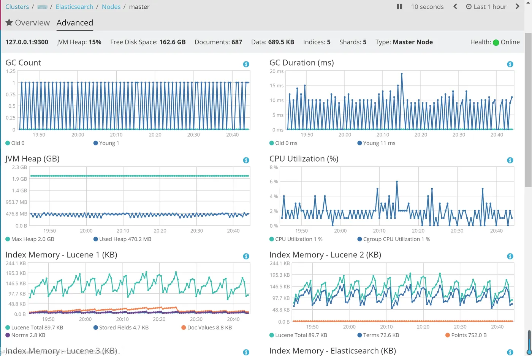This screenshot has width=532, height=356.
Task: Toggle CPU Utilization 1 % legend item
Action: coord(296,239)
